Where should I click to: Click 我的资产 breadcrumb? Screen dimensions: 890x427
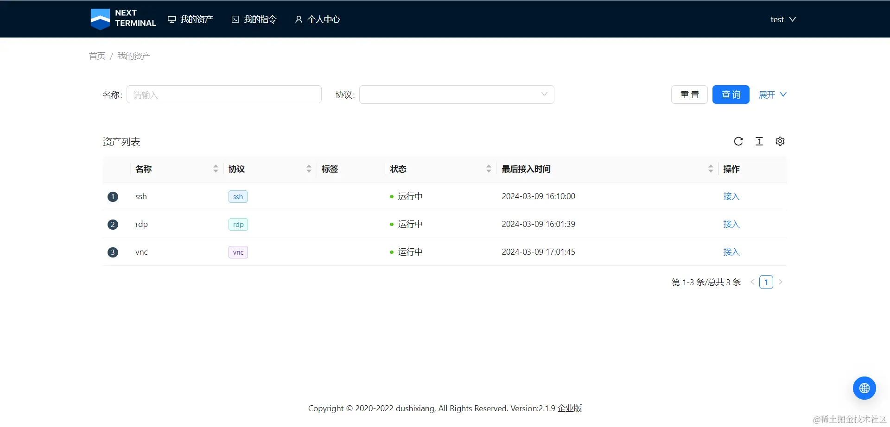(x=134, y=56)
